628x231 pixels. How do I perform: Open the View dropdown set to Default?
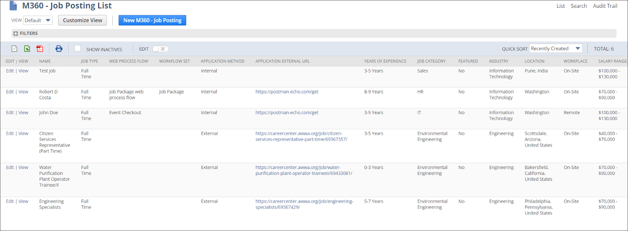(x=38, y=20)
